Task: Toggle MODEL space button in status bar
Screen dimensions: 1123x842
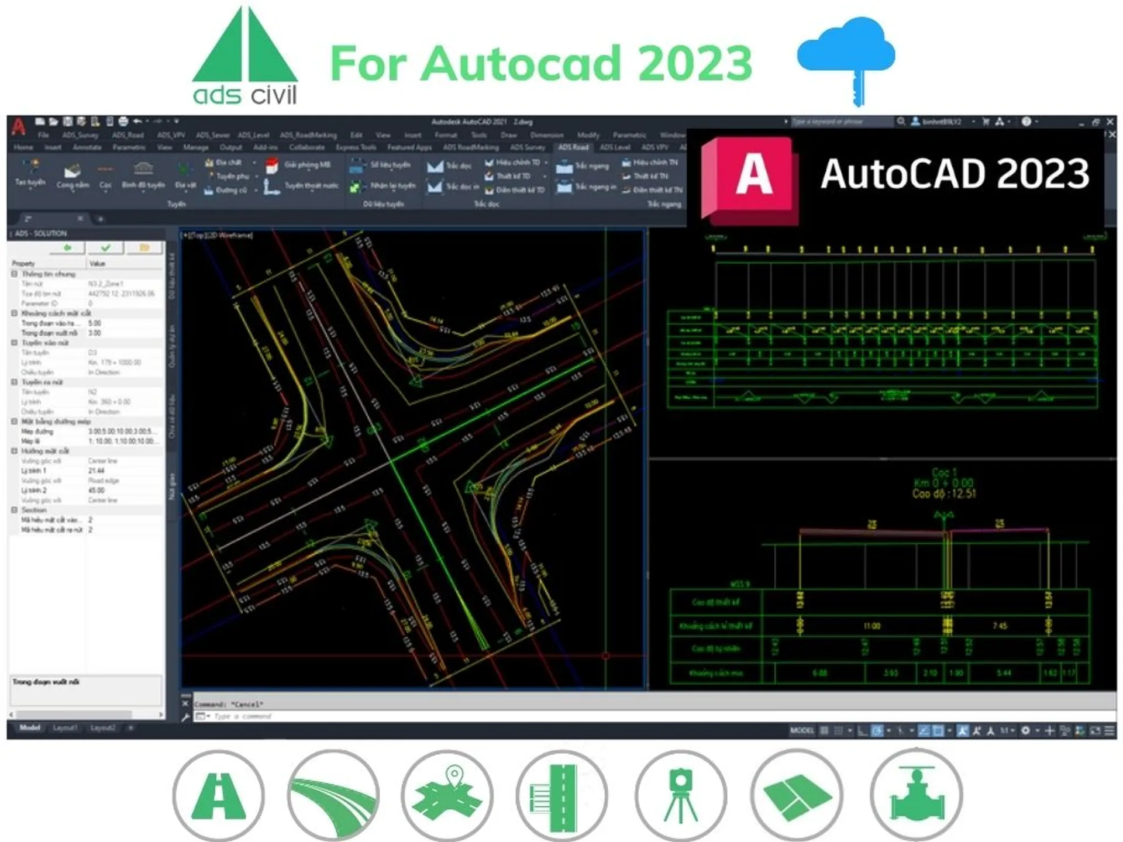Action: pyautogui.click(x=802, y=730)
